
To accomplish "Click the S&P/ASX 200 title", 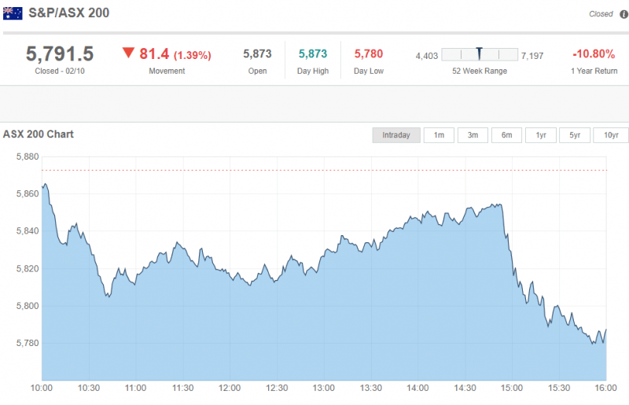I will pyautogui.click(x=68, y=13).
